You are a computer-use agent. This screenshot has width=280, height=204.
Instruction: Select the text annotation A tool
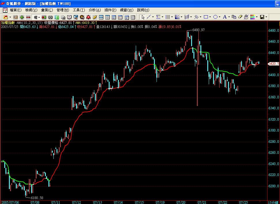225,17
